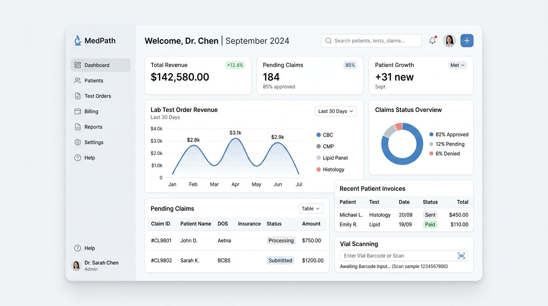Open claim #CL9802
This screenshot has height=306, width=548.
[161, 261]
